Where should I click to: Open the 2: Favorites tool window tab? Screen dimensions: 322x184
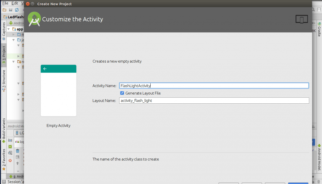[4, 159]
